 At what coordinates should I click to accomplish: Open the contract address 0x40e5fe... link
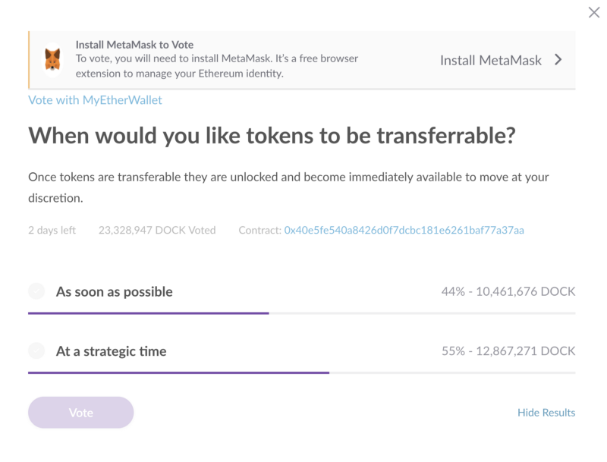click(x=404, y=230)
